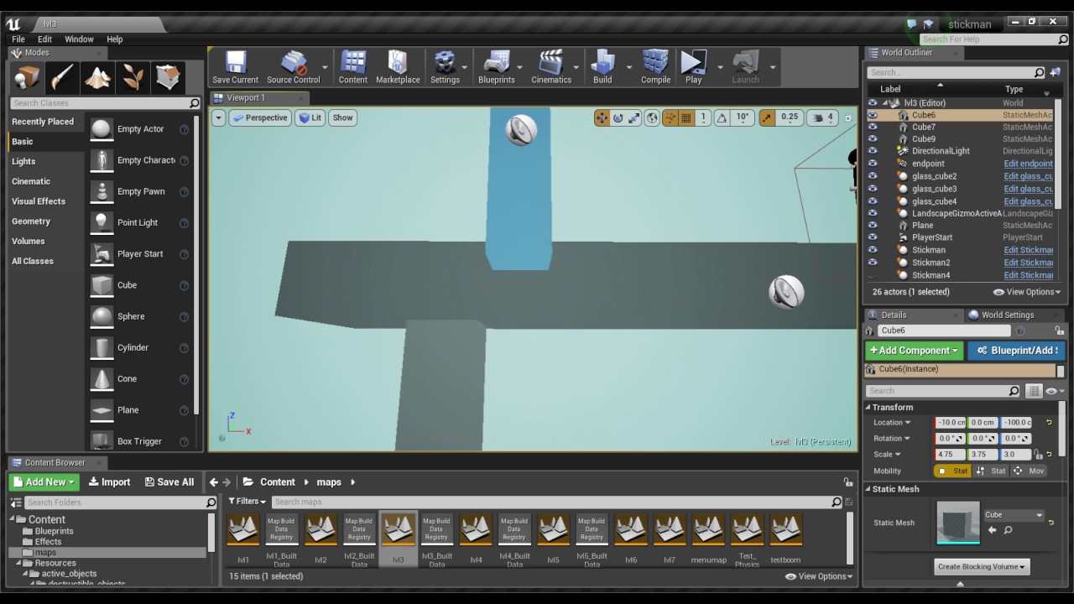Click the Save Current toolbar icon

tap(235, 67)
